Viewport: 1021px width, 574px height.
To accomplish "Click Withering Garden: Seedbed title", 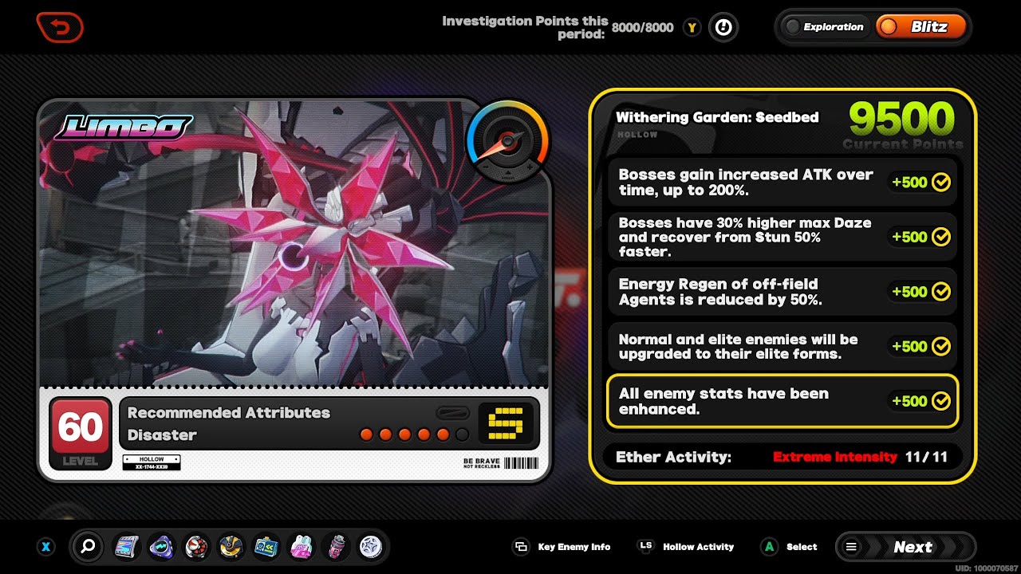I will click(717, 118).
